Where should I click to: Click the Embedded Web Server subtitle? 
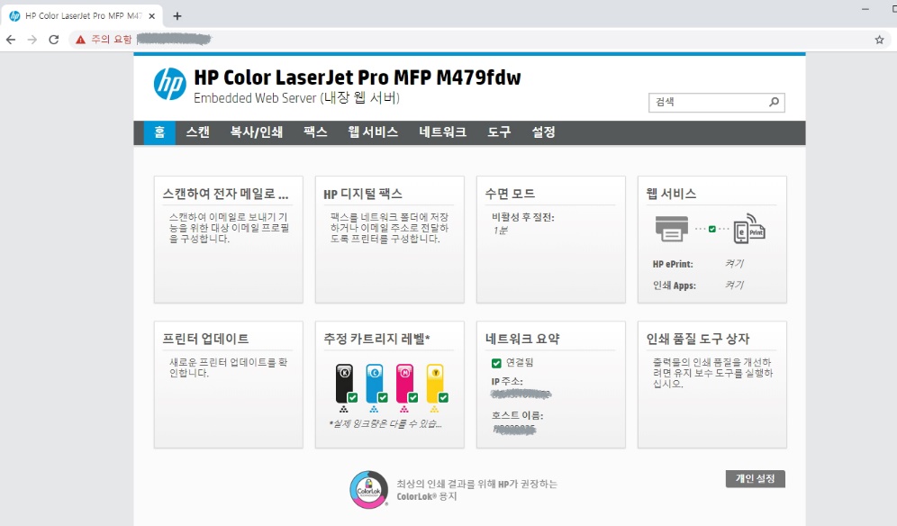pos(297,98)
